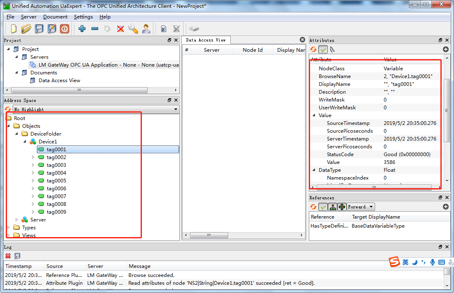Float the Address Space panel
The height and width of the screenshot is (293, 454).
pos(169,100)
